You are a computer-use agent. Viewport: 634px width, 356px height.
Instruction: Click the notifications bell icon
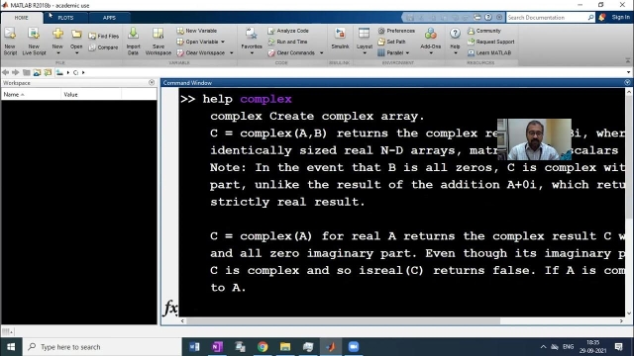602,18
